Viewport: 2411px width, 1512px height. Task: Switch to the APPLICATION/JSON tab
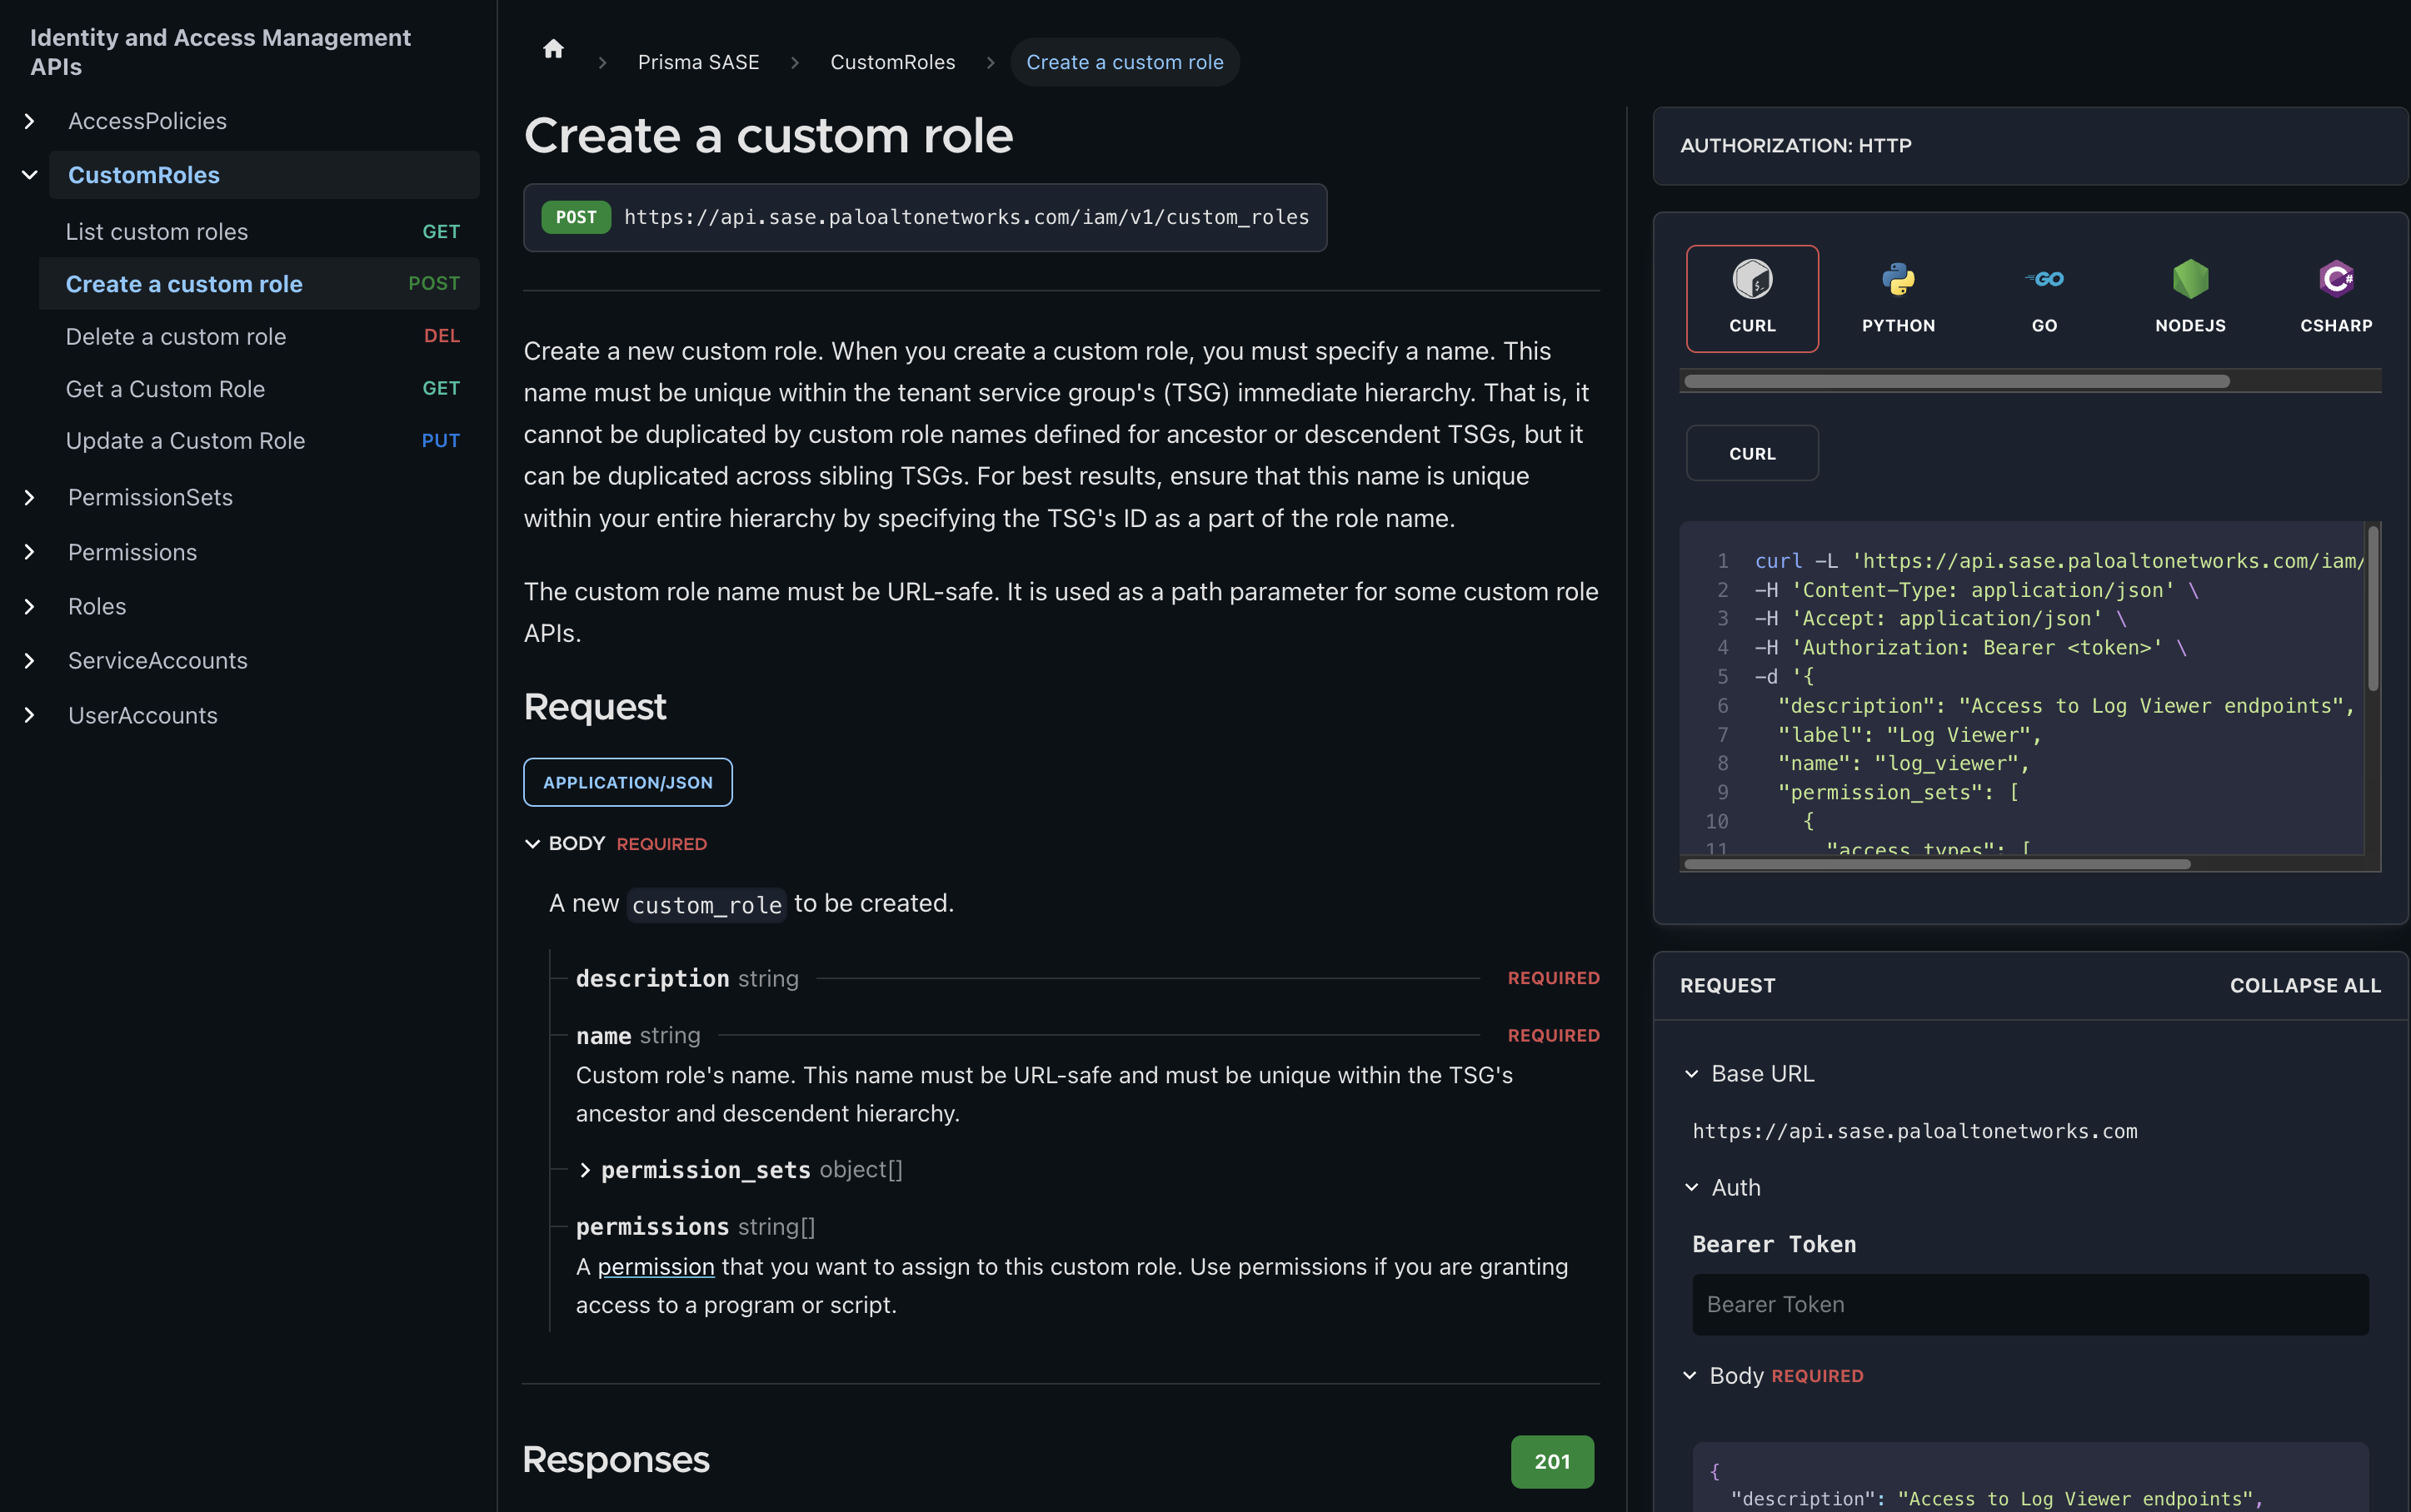coord(627,781)
